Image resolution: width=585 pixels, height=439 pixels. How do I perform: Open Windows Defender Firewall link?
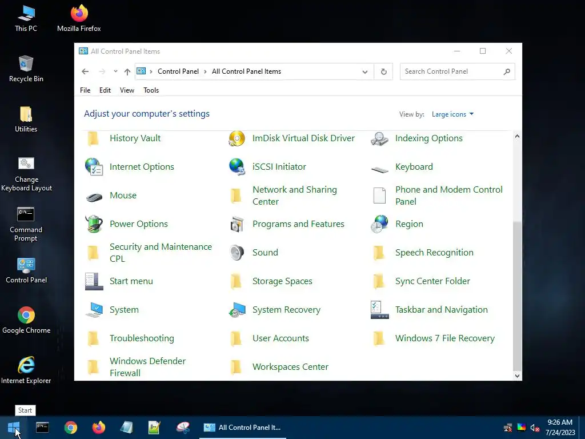point(147,367)
